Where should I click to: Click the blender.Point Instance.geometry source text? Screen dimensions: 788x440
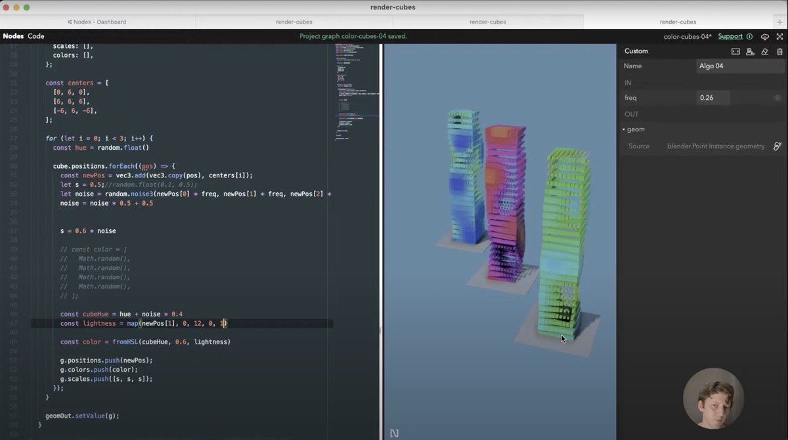[x=716, y=146]
